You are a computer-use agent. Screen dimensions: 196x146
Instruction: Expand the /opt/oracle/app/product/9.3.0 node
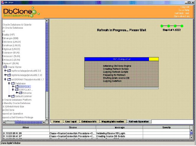(x=5, y=71)
